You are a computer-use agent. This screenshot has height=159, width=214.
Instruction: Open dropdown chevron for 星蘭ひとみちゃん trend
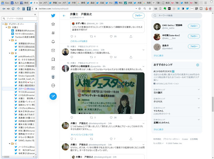tap(199, 120)
